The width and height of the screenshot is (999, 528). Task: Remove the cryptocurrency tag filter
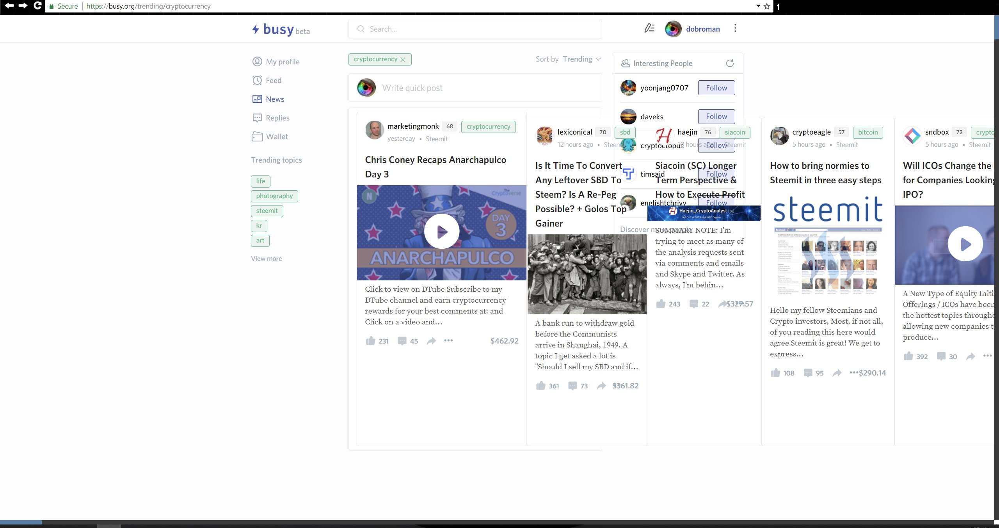(x=403, y=60)
